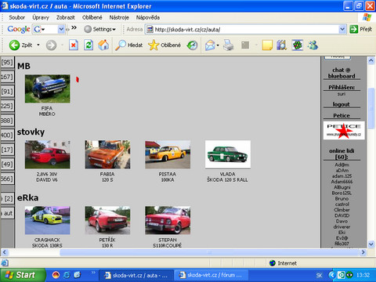Switch to skoda-virt.cz / fórum taskbar window
Image resolution: width=376 pixels, height=282 pixels.
tap(211, 275)
